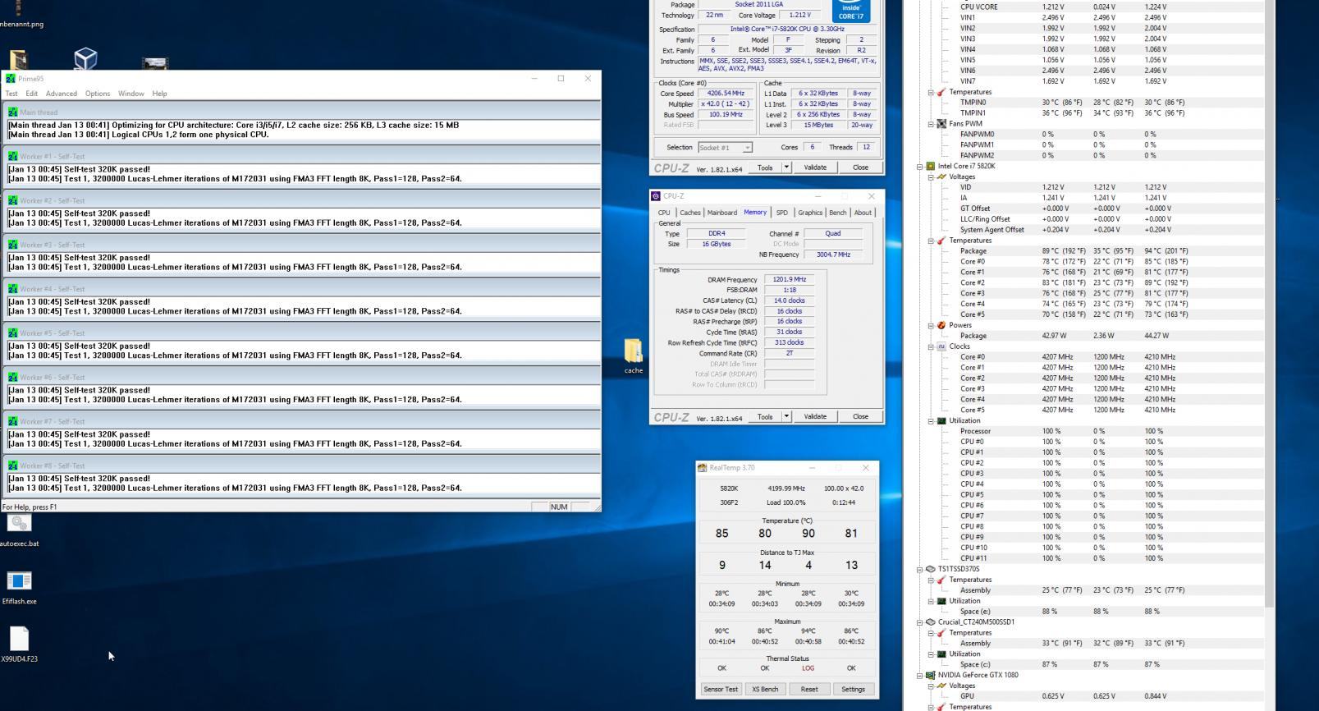
Task: Collapse the Powers node in HWMonitor
Action: coord(931,325)
